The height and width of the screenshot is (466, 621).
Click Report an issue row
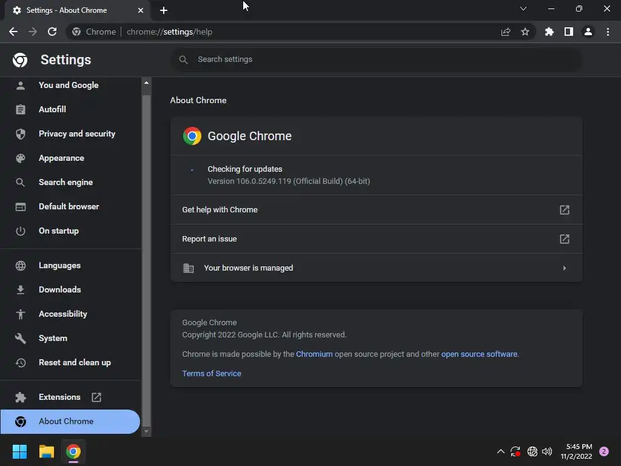pyautogui.click(x=376, y=239)
